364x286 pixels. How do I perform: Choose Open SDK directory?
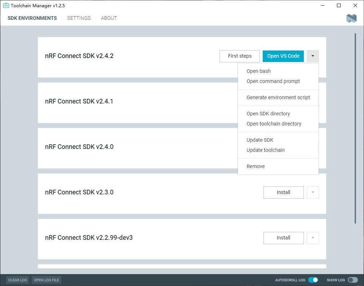(278, 114)
